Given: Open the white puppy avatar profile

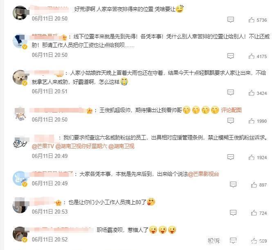Looking at the screenshot, I should [20, 77].
